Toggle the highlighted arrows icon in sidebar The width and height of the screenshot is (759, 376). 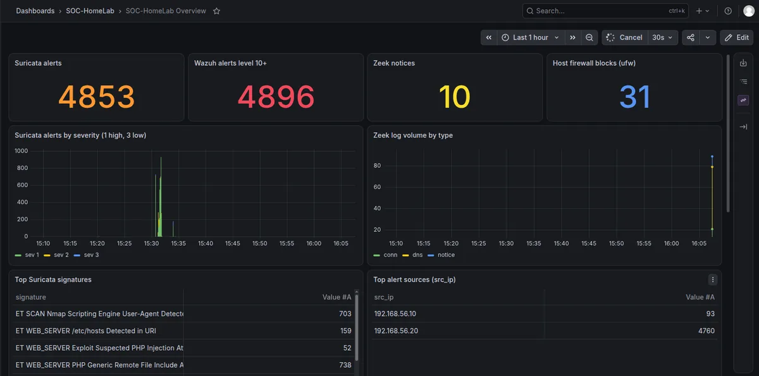pyautogui.click(x=743, y=100)
